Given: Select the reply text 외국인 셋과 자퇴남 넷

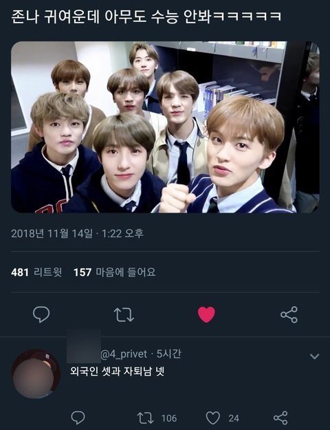Looking at the screenshot, I should click(117, 371).
